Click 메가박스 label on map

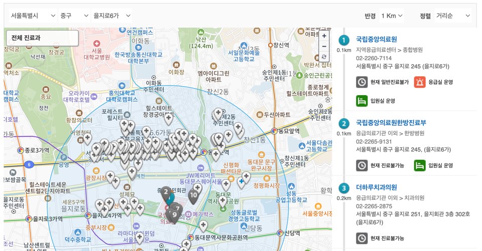click(203, 214)
